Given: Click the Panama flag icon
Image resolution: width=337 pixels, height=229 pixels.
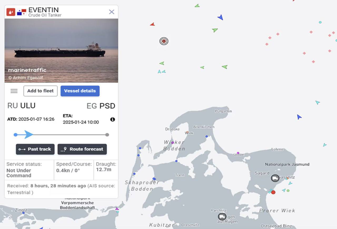Looking at the screenshot, I should pos(22,12).
